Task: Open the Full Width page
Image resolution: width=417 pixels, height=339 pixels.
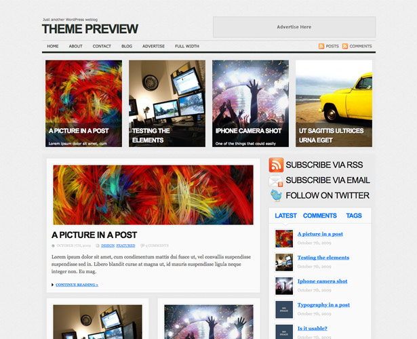Action: click(x=187, y=46)
